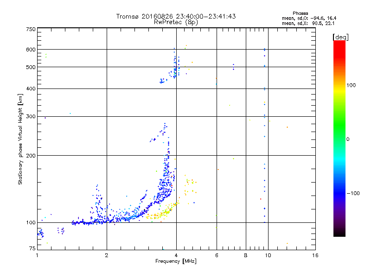Click the '[deg]' colorbar unit label
This screenshot has width=371, height=278.
coord(340,37)
